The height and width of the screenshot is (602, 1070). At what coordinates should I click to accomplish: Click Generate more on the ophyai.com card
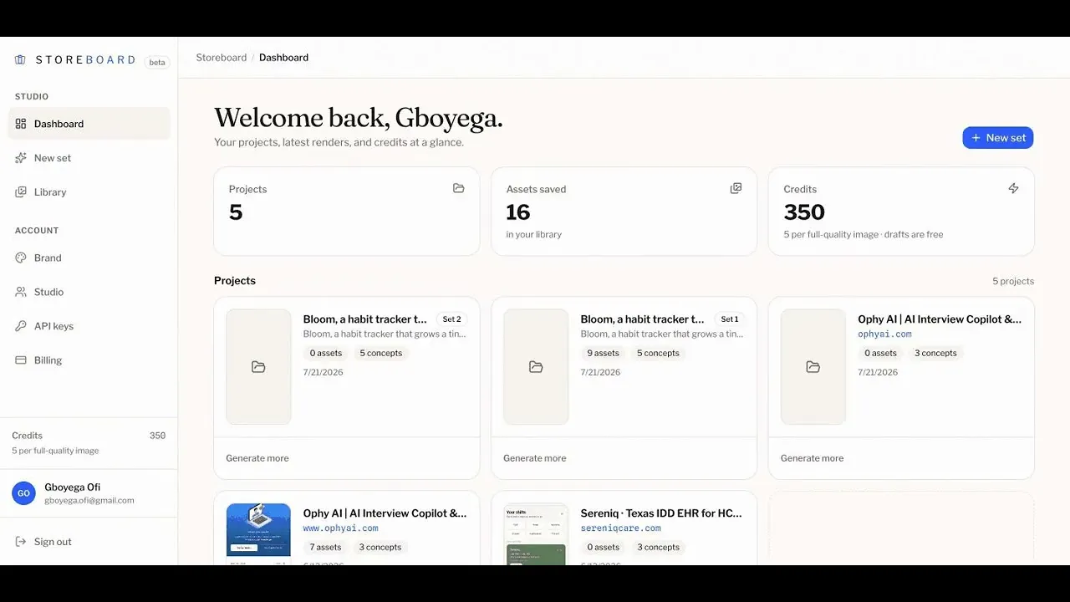coord(812,458)
